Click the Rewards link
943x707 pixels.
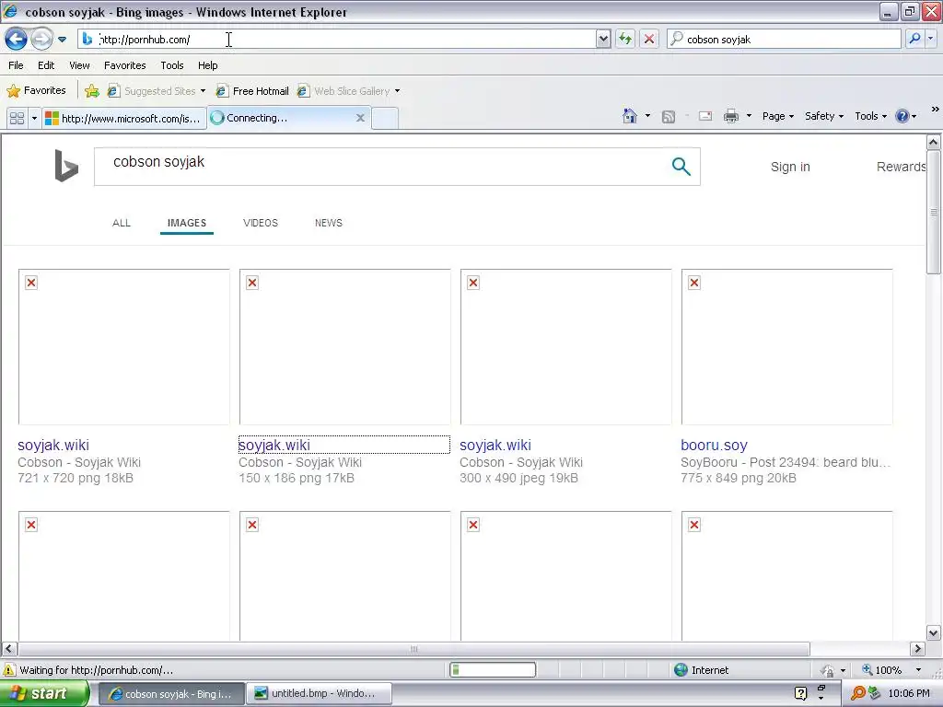pos(901,167)
